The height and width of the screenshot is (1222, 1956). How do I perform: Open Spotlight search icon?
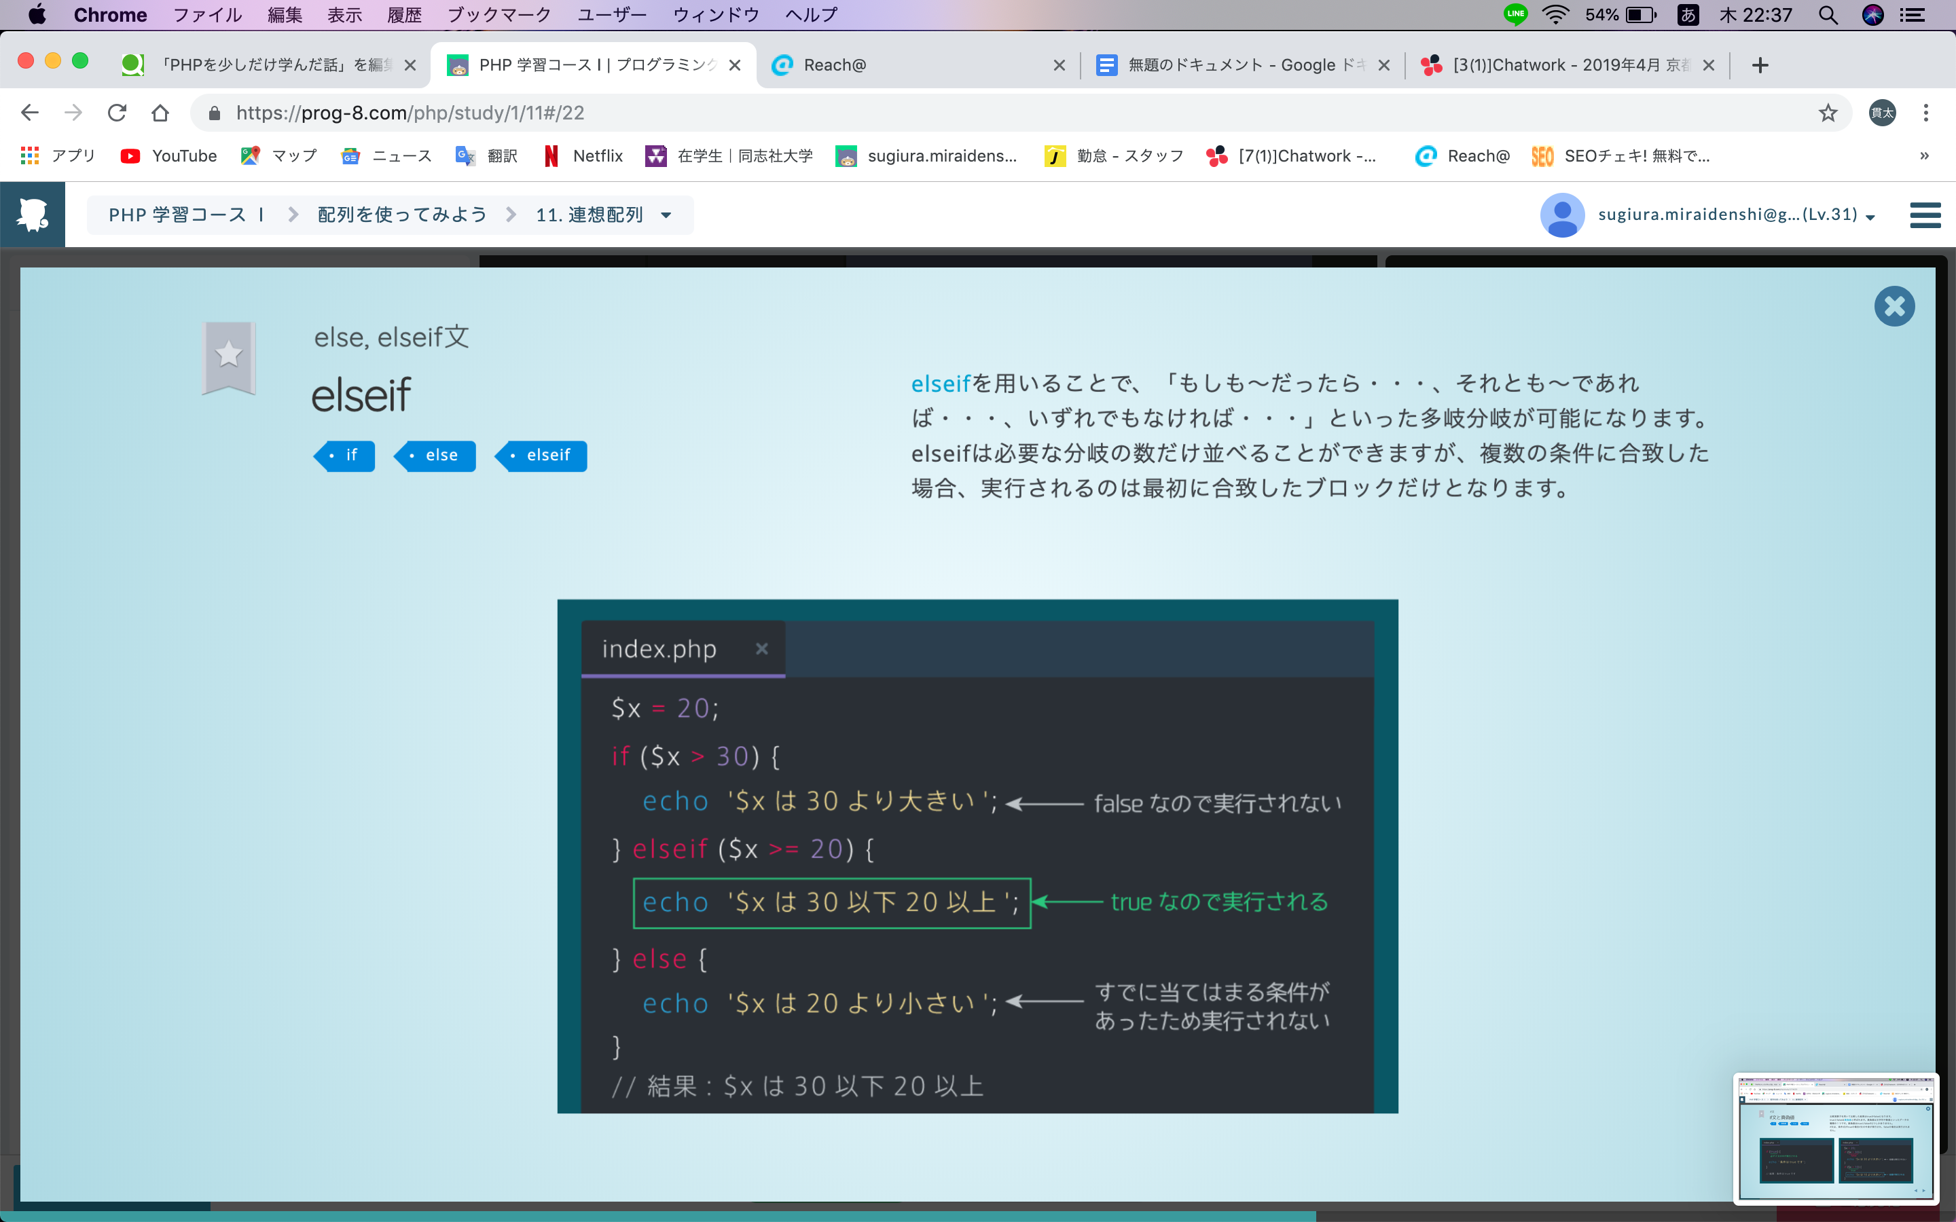coord(1828,14)
